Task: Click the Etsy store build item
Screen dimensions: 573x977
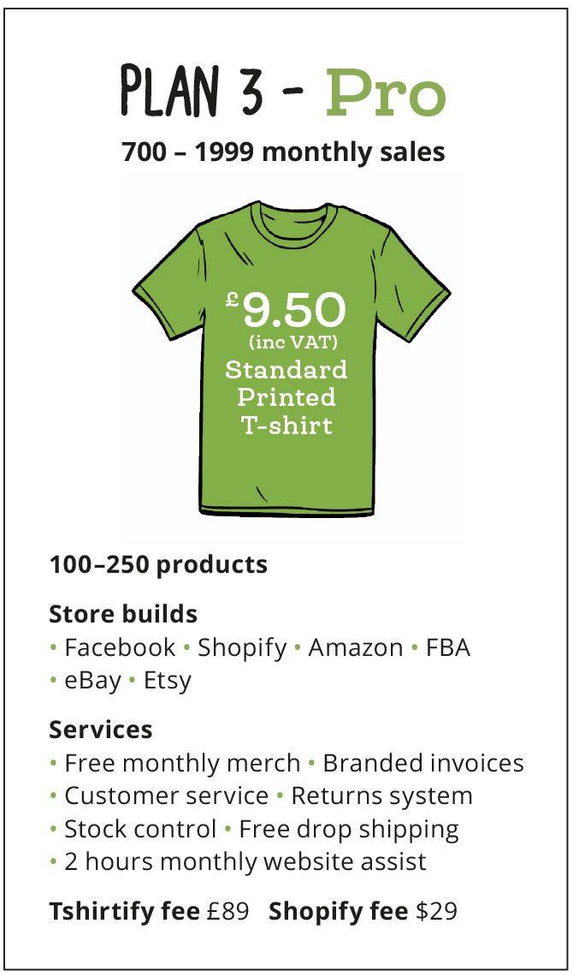Action: pyautogui.click(x=168, y=681)
